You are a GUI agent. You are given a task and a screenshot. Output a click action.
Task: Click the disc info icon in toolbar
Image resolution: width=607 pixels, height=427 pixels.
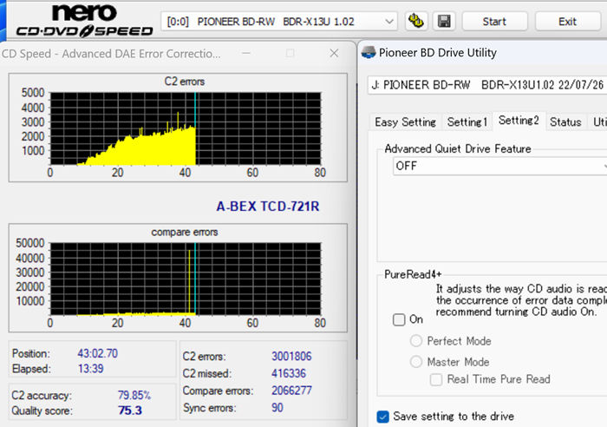pos(414,20)
